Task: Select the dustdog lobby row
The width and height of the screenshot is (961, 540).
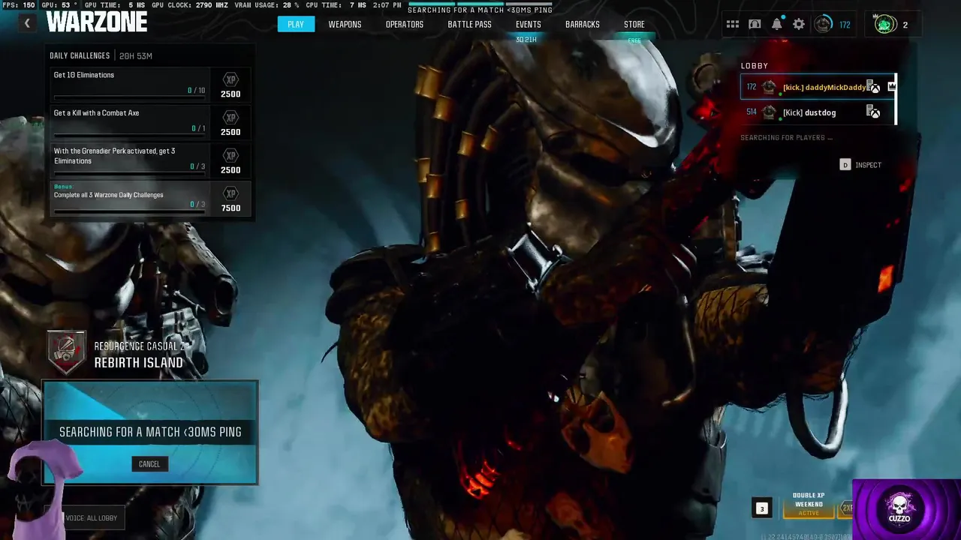Action: point(818,112)
